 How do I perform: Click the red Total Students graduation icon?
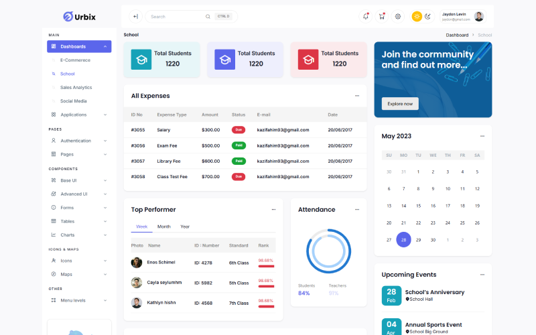(308, 59)
